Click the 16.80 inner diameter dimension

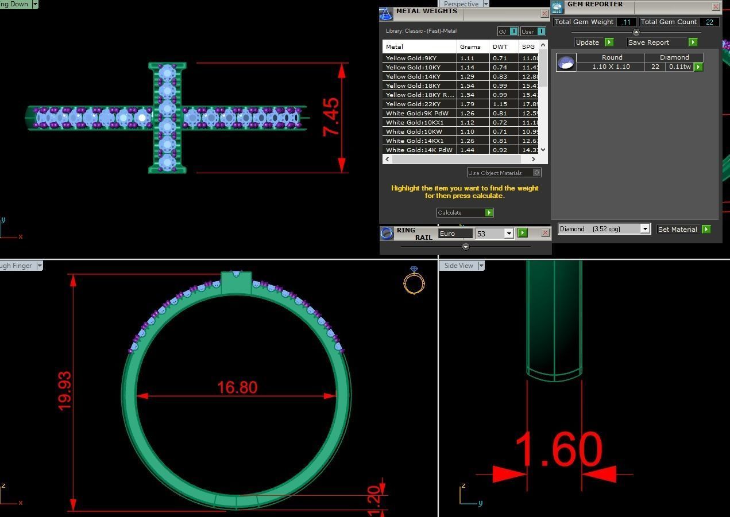click(237, 387)
